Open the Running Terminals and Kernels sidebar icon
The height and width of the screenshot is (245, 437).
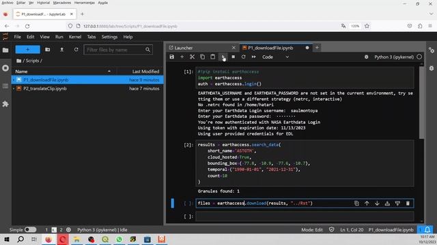(5, 68)
